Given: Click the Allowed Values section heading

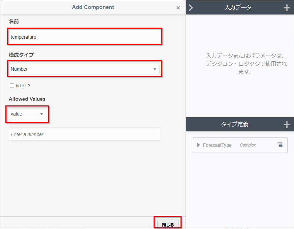Looking at the screenshot, I should (27, 99).
